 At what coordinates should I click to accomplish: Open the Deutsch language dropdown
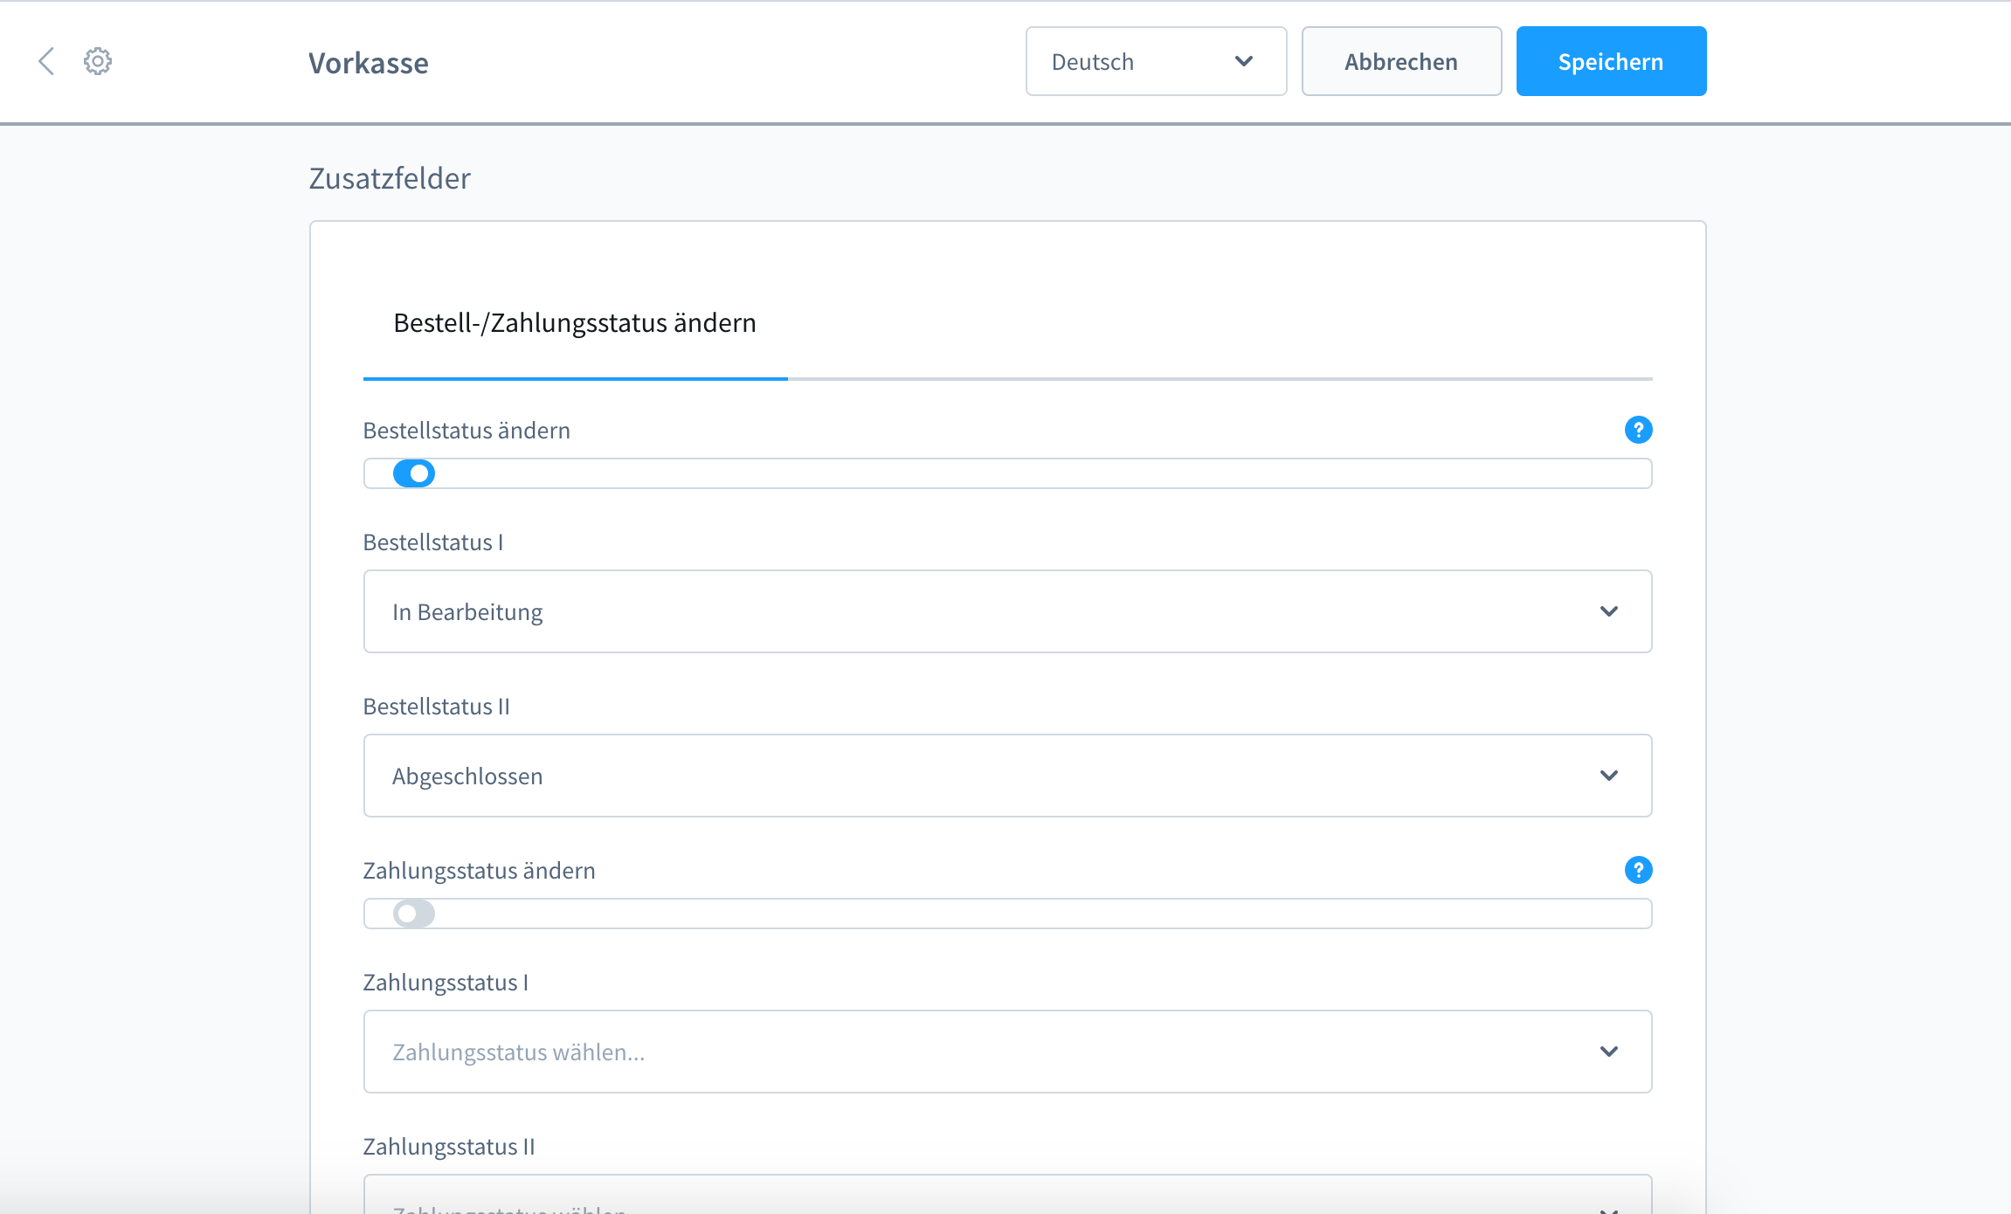[x=1156, y=61]
